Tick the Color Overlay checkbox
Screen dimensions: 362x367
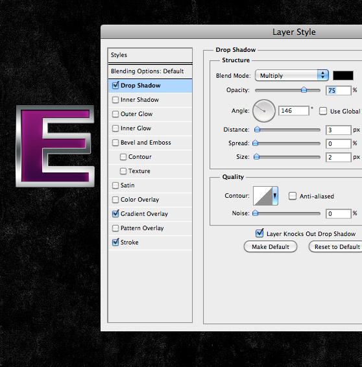point(115,200)
